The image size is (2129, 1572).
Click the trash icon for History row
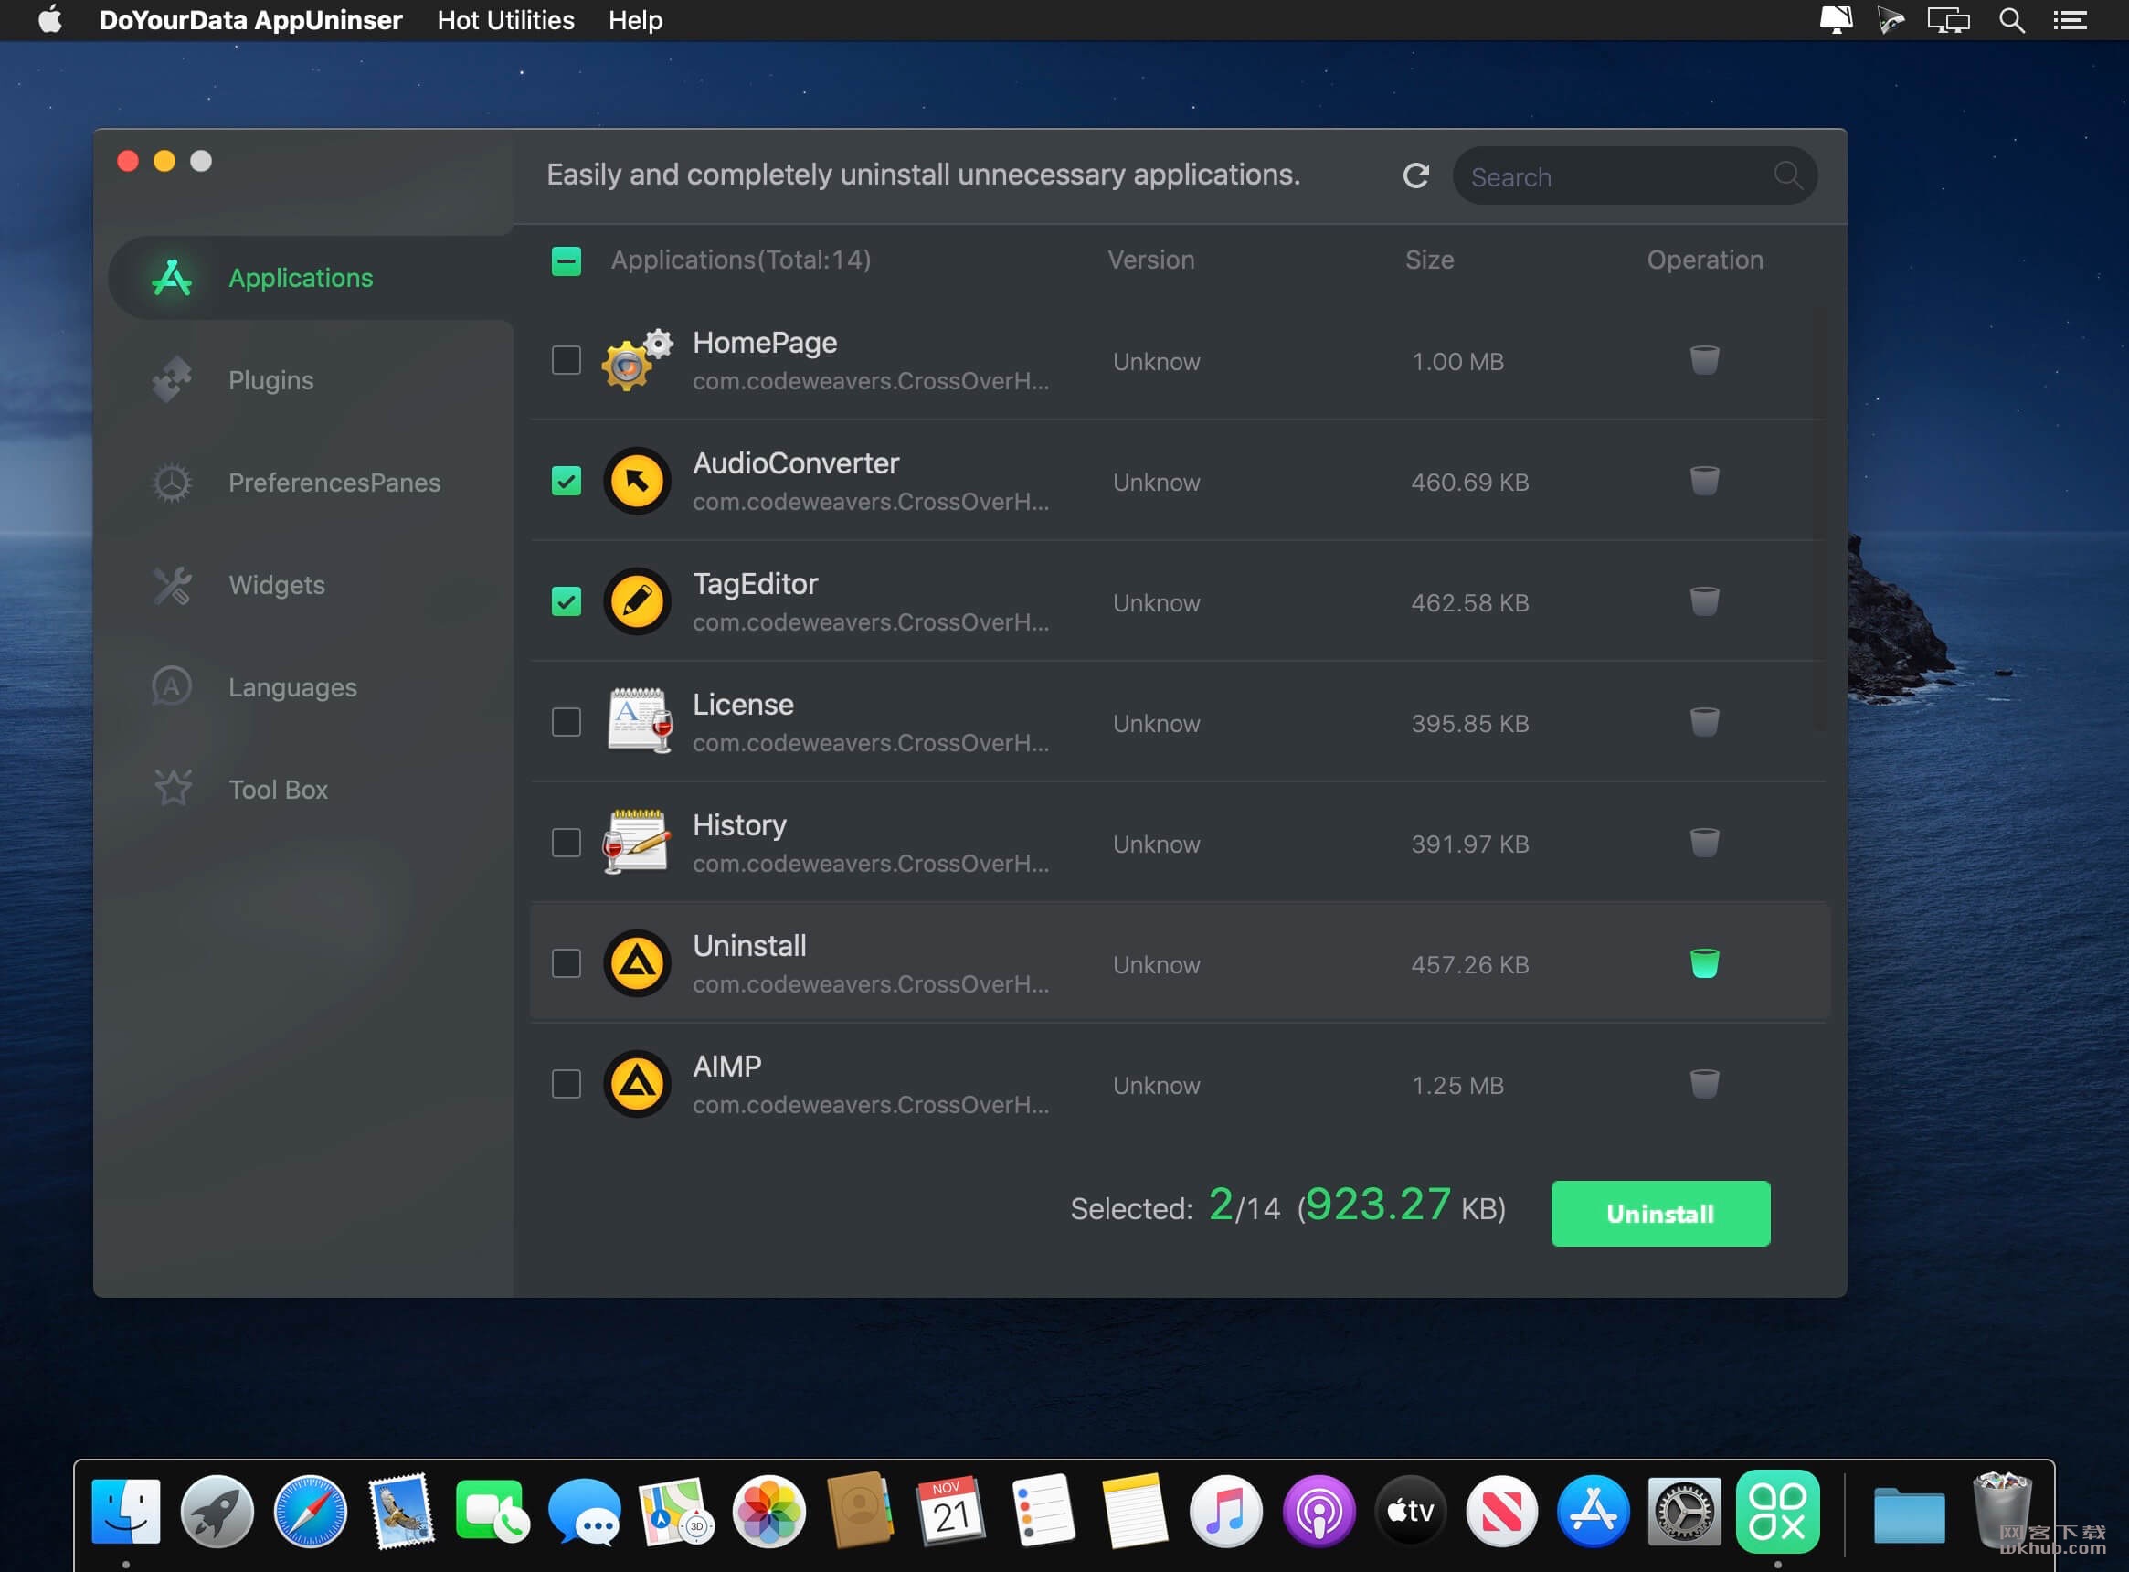point(1704,842)
